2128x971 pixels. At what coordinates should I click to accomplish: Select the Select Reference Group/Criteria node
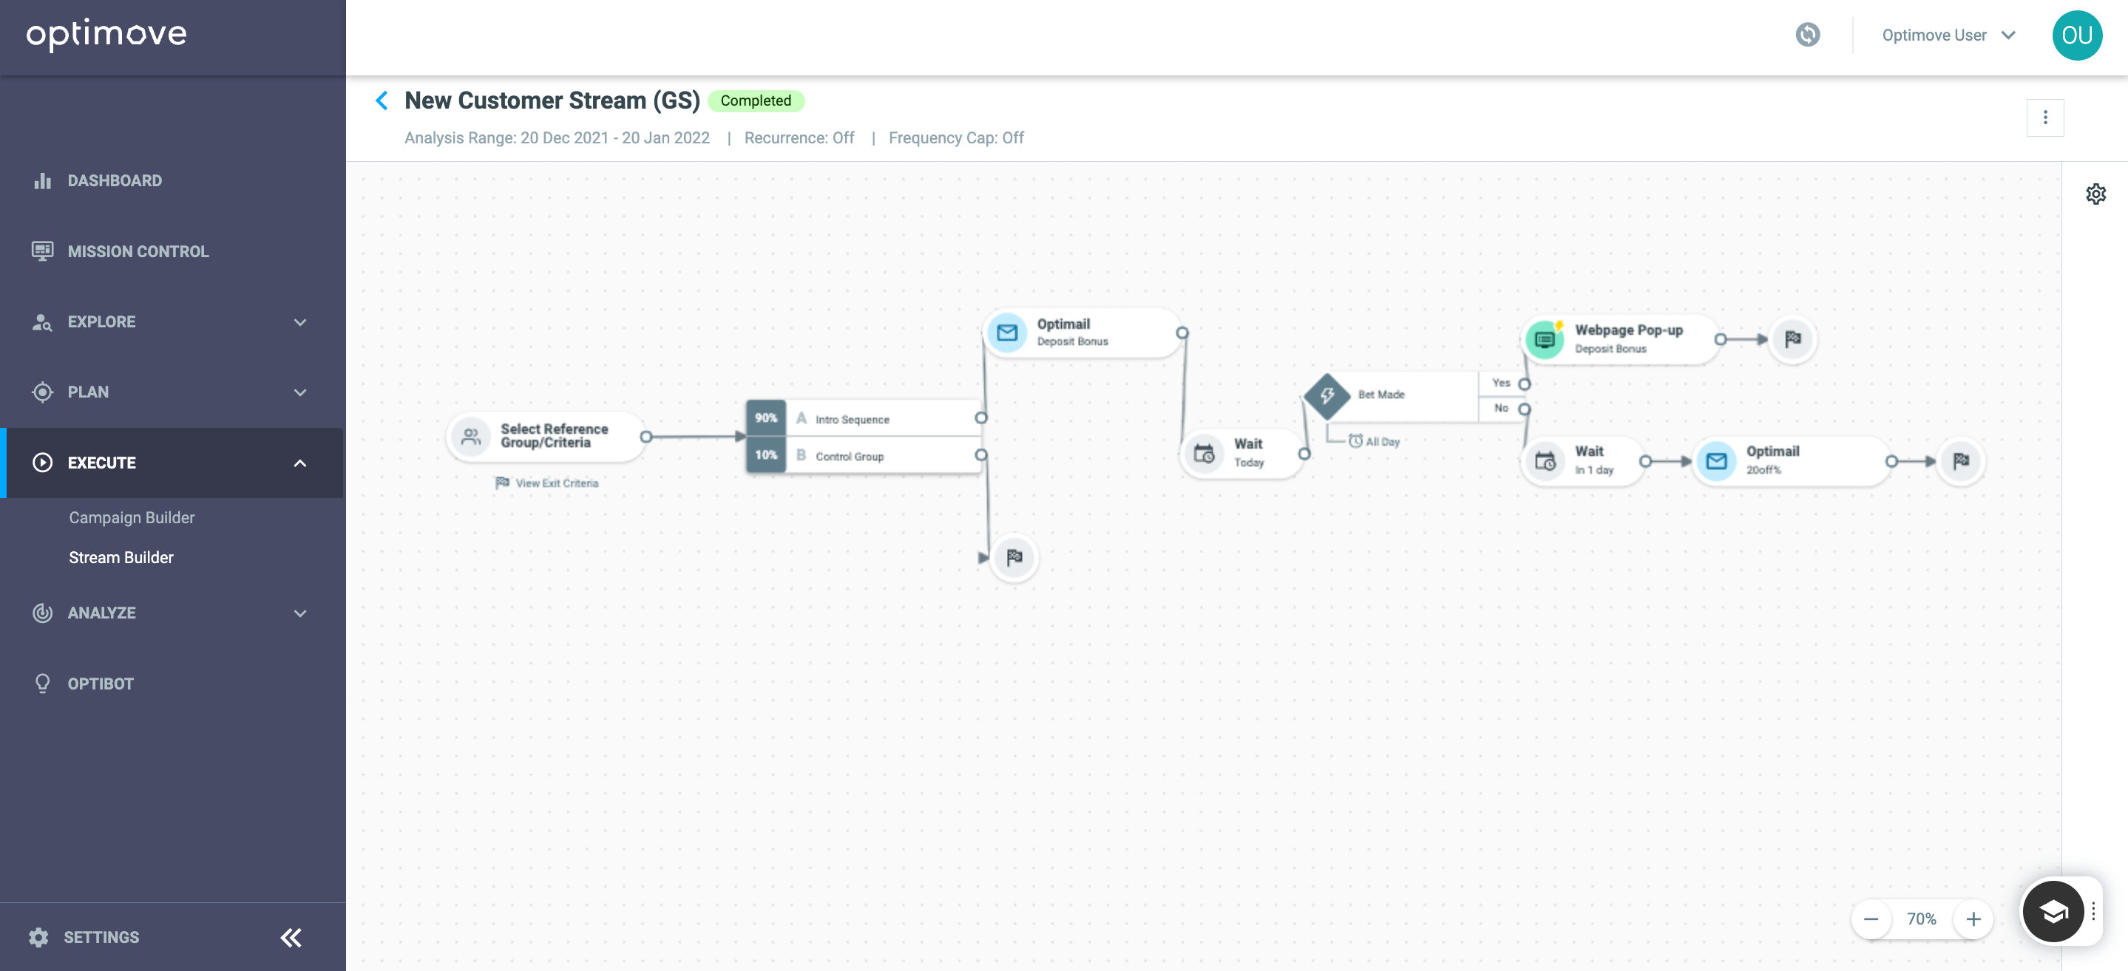pos(545,436)
